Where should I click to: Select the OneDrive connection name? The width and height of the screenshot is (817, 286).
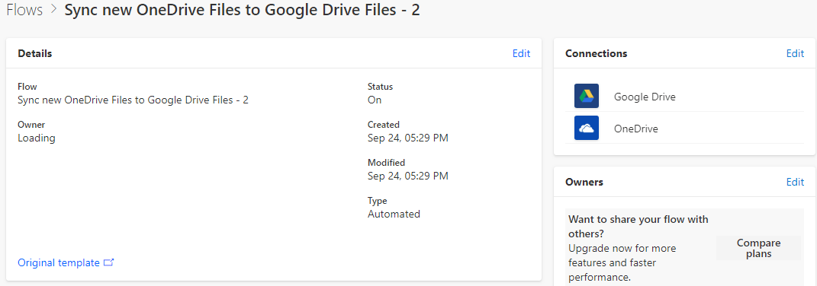pyautogui.click(x=635, y=129)
